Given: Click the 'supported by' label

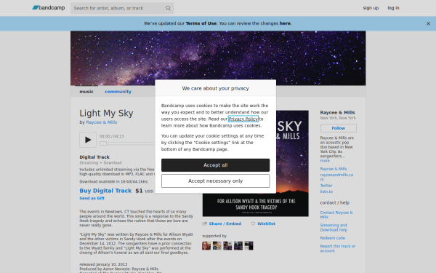Looking at the screenshot, I should click(214, 236).
